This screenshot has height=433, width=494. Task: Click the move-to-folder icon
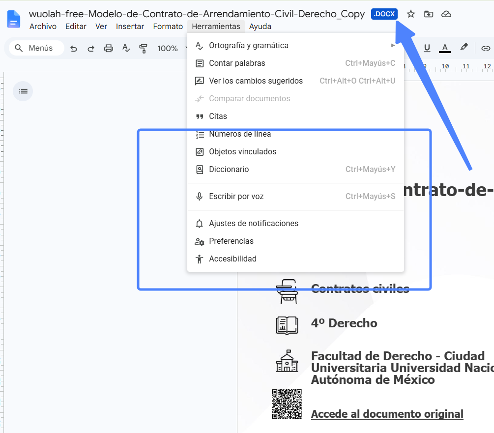point(429,14)
